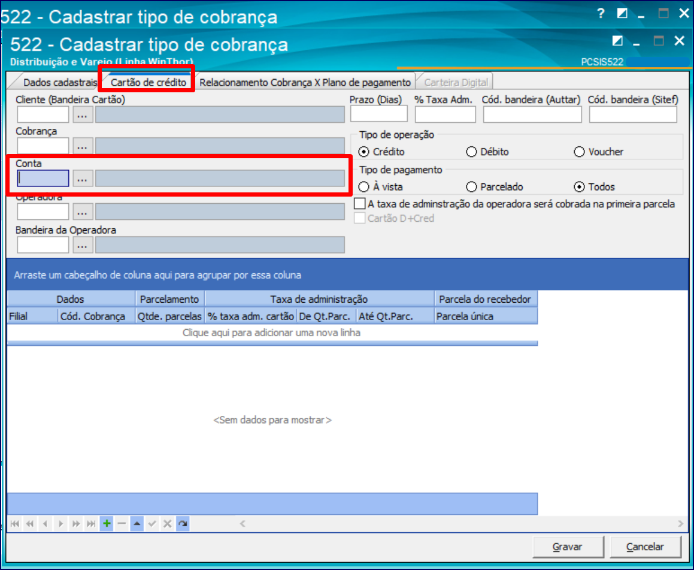
Task: Click the Cód. Cobrança column header
Action: (x=96, y=316)
